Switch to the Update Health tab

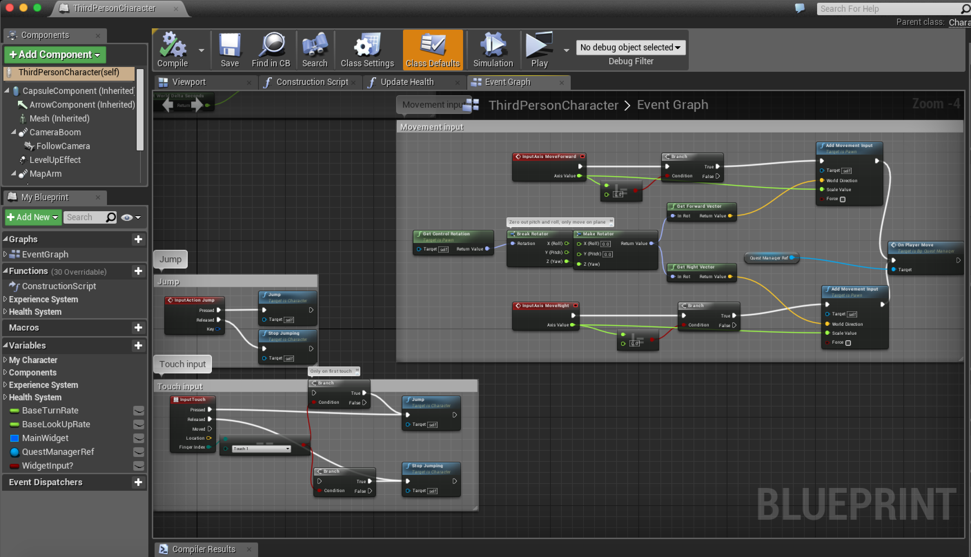tap(407, 82)
